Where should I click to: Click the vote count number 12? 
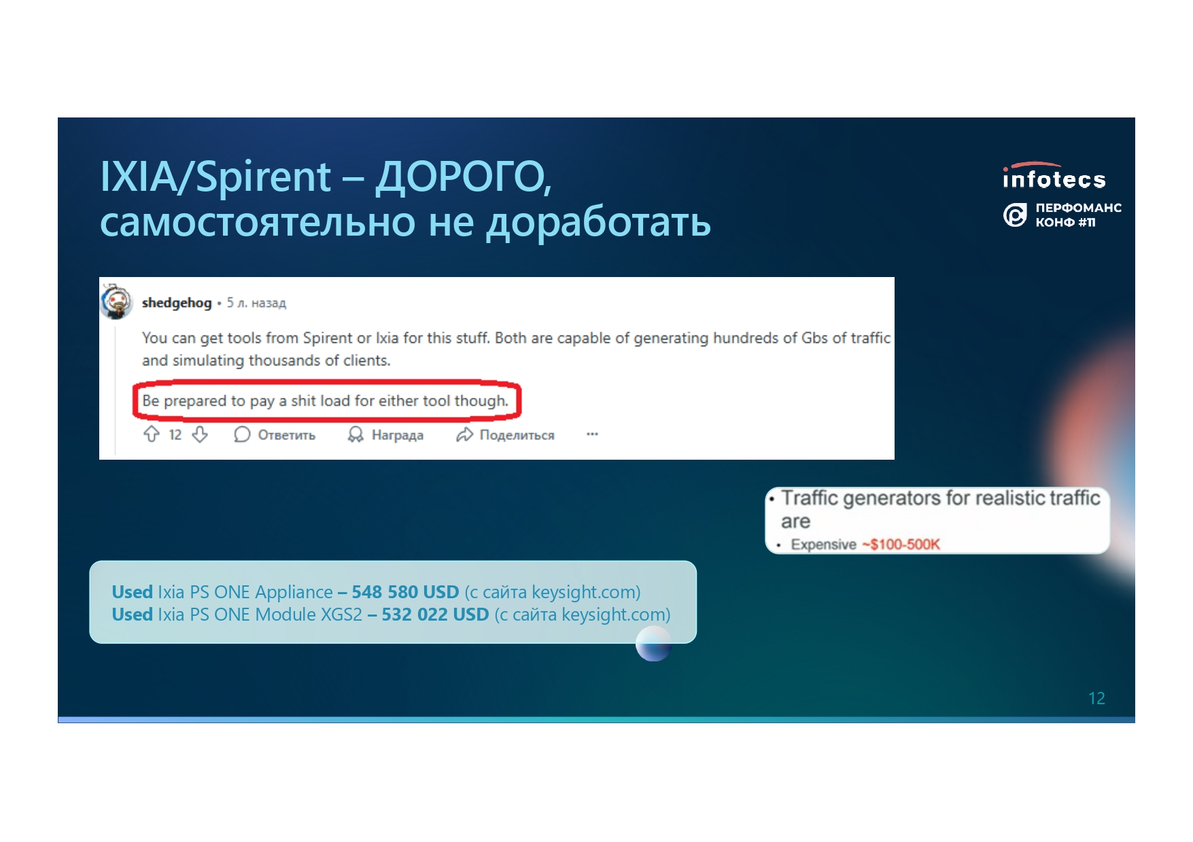coord(175,435)
